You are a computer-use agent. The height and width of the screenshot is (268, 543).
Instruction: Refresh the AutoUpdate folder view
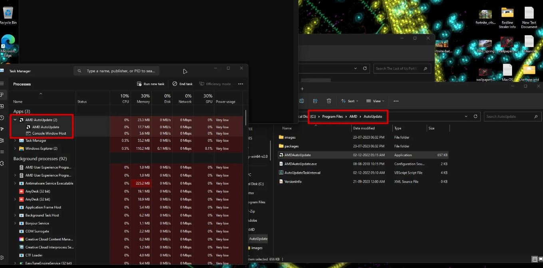[x=475, y=117]
